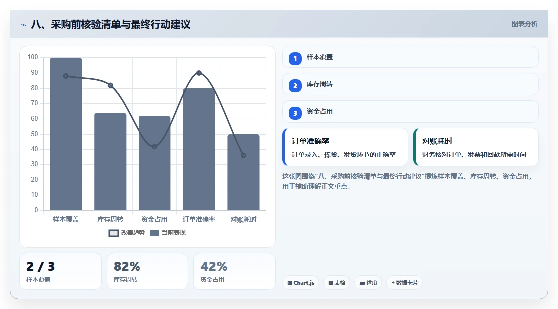Click the diamond icon in the 数据卡片 tag
558x309 pixels.
pyautogui.click(x=393, y=282)
